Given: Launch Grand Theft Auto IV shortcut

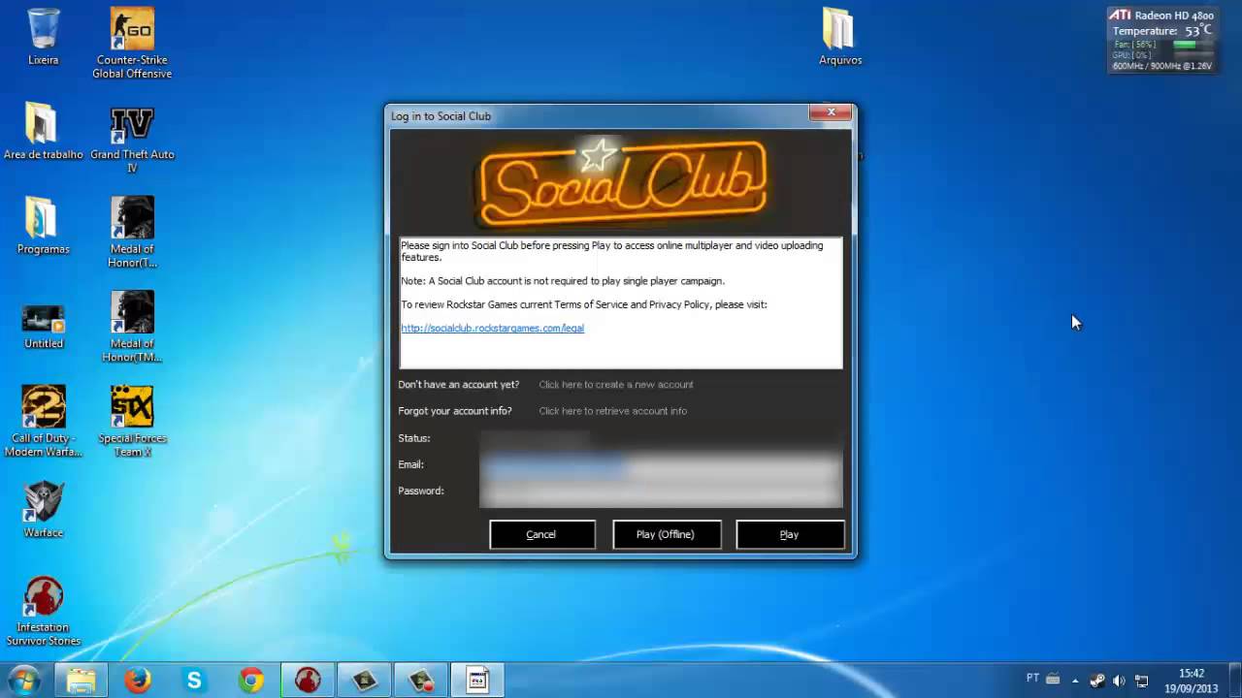Looking at the screenshot, I should 132,139.
